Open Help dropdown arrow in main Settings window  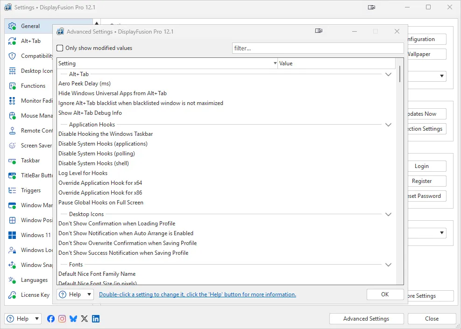pyautogui.click(x=37, y=319)
